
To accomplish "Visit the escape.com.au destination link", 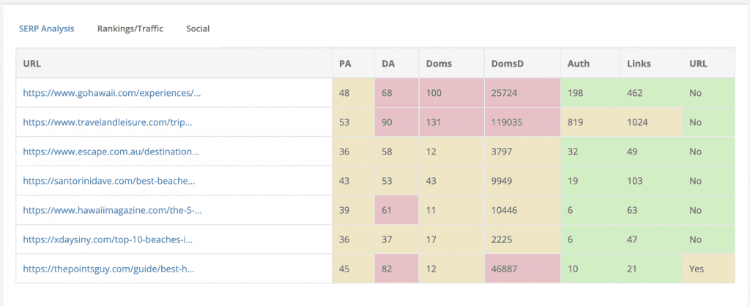I will point(111,152).
